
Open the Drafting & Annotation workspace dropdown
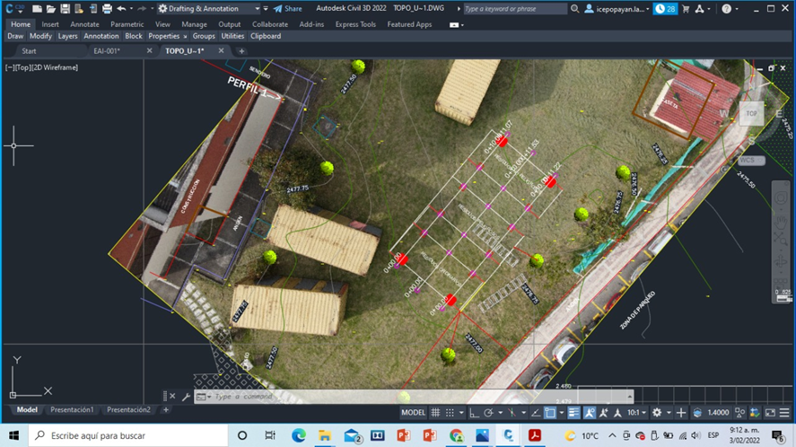(208, 9)
